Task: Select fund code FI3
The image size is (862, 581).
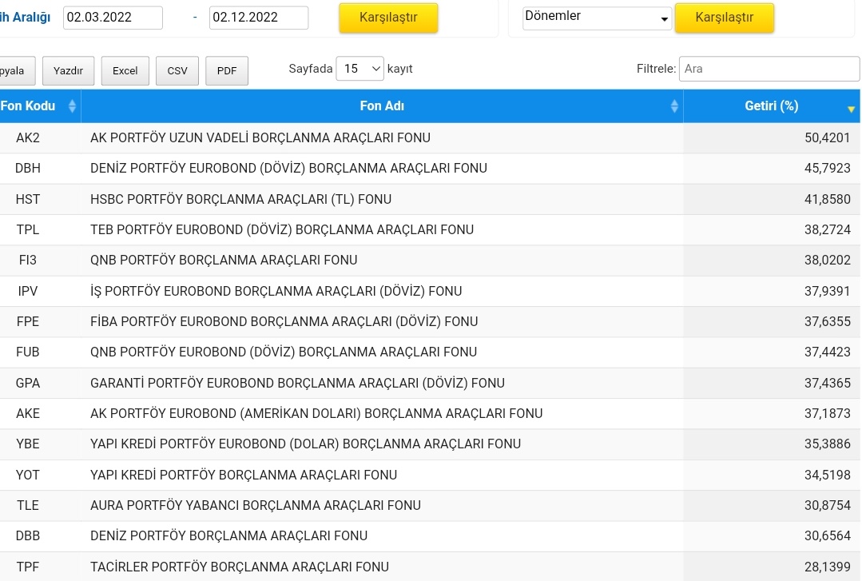Action: [x=27, y=261]
